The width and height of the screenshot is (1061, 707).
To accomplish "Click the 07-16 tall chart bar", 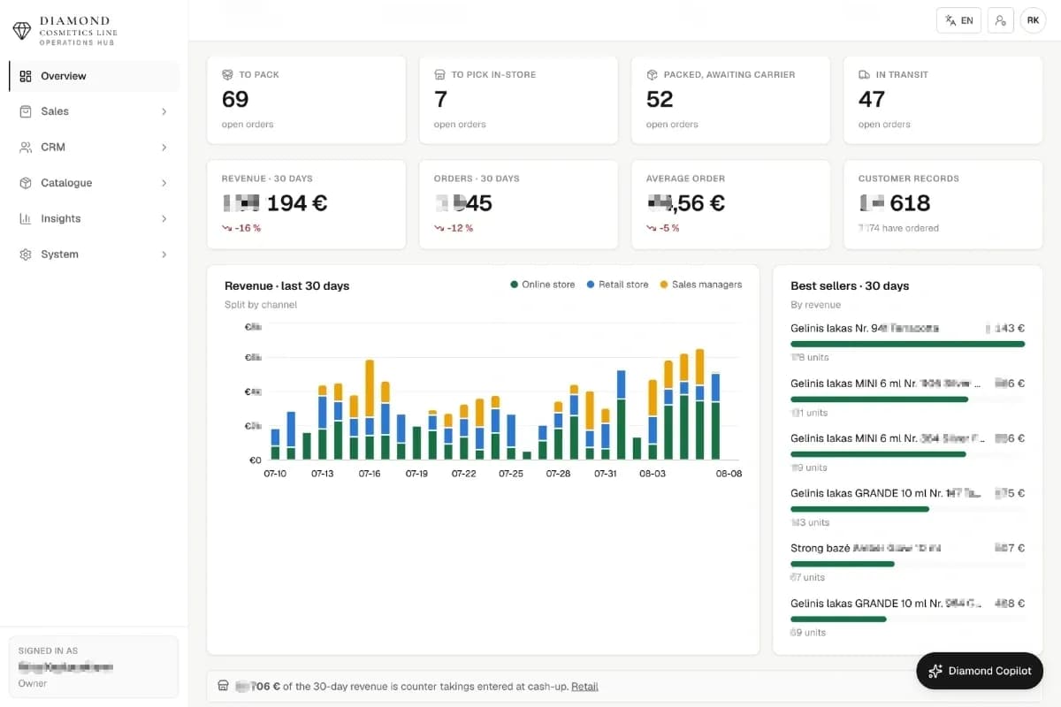I will coord(370,409).
